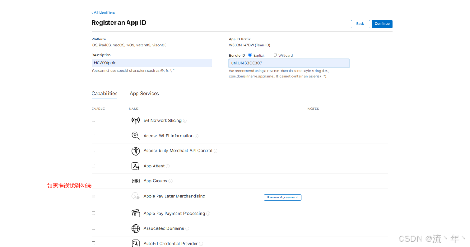Click the NOTES column header
The image size is (470, 247).
tap(313, 109)
